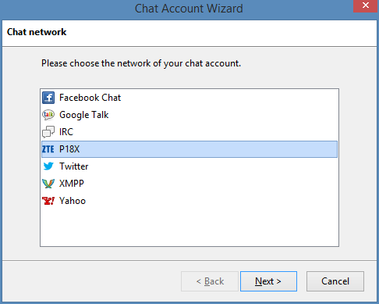Viewport: 379px width, 304px height.
Task: Click the disabled Back button
Action: point(210,281)
